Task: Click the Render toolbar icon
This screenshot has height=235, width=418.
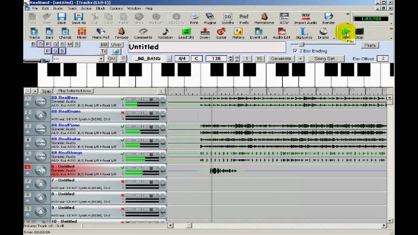Action: [x=329, y=19]
